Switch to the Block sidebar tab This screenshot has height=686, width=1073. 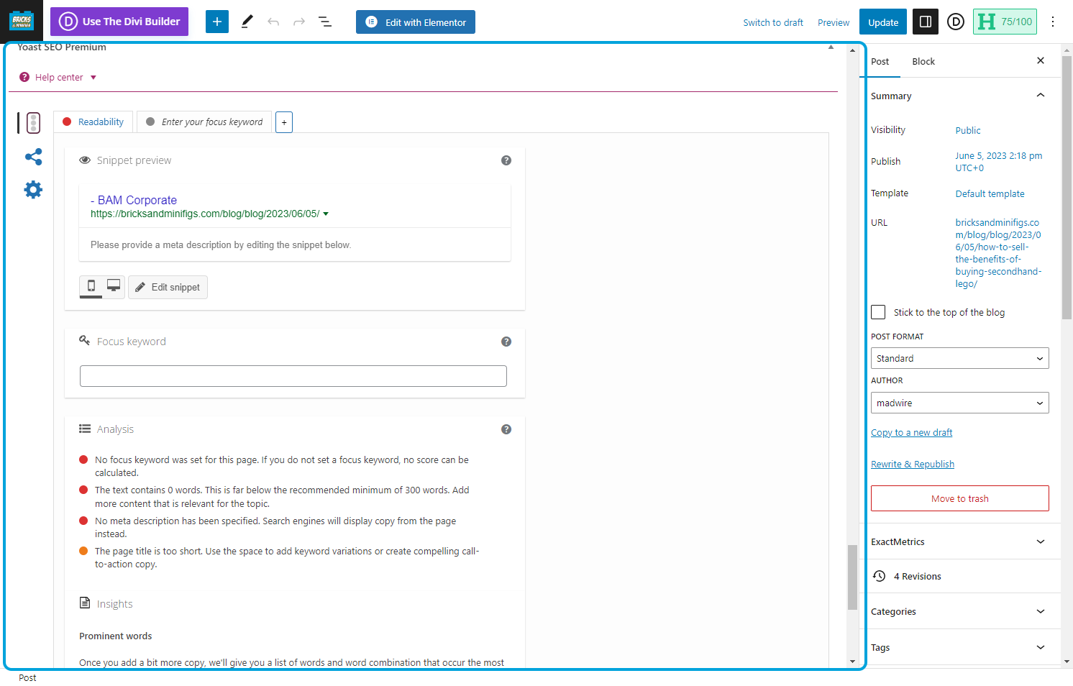(x=923, y=61)
